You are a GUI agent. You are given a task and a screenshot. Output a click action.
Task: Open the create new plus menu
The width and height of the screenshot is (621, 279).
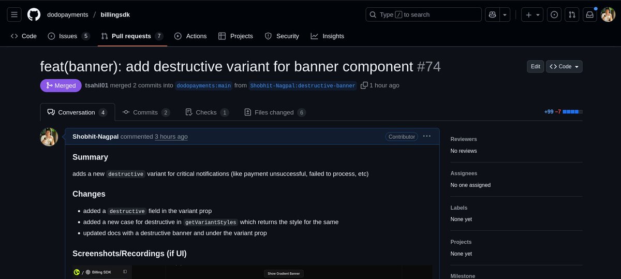(x=532, y=14)
